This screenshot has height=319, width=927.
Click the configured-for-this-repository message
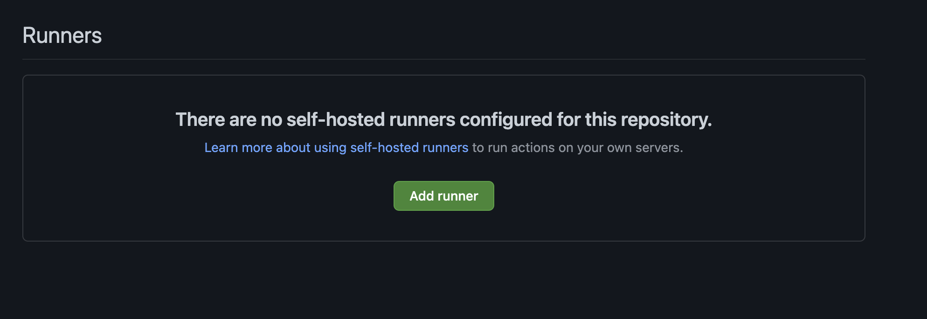click(444, 120)
